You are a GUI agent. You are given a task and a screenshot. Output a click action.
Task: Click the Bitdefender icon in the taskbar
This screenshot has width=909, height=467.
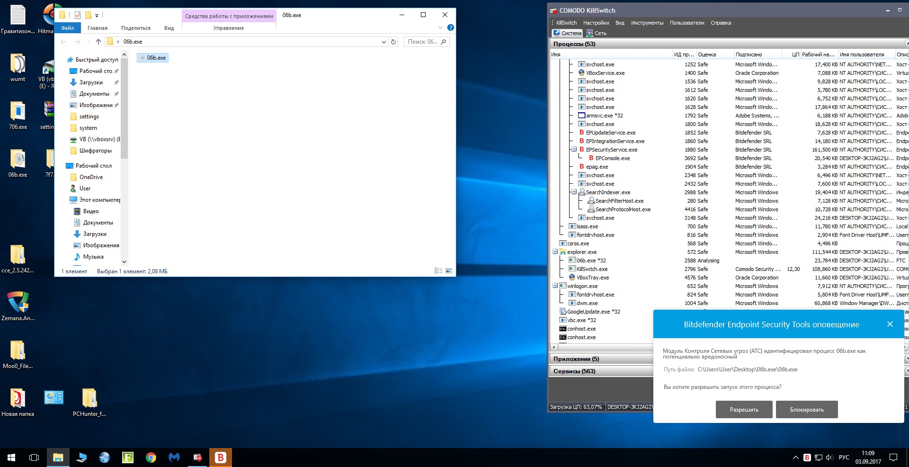220,458
